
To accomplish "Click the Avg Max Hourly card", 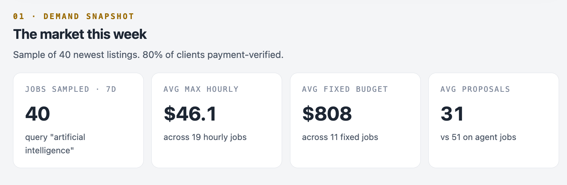I will click(217, 120).
